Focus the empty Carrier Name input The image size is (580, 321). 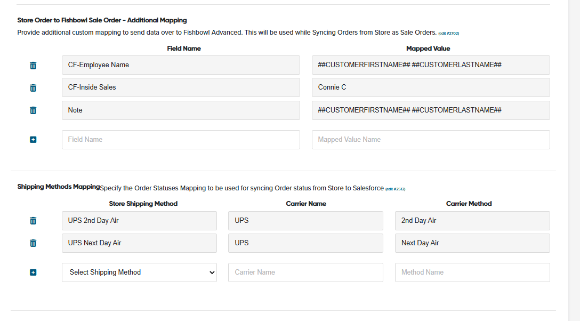pos(305,272)
